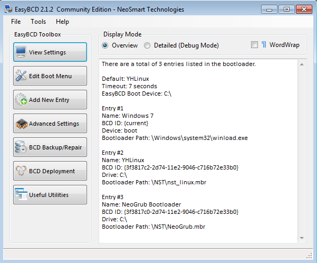Click the 'Device: boot' line
The width and height of the screenshot is (317, 263).
(x=120, y=130)
